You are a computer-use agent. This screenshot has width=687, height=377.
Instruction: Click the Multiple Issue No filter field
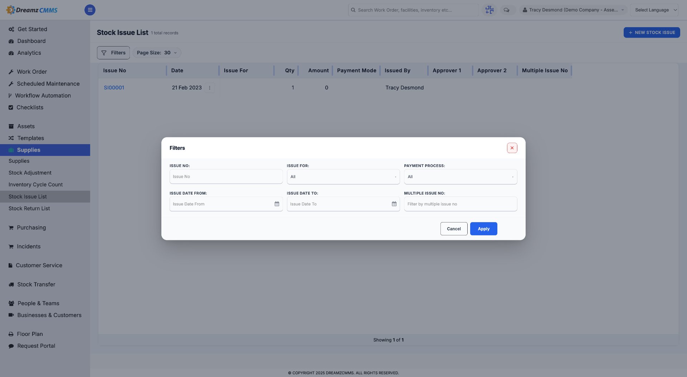(461, 204)
